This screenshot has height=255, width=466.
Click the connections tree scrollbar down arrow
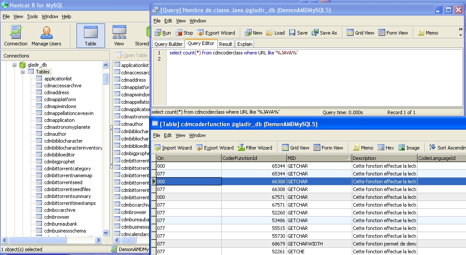[106, 233]
